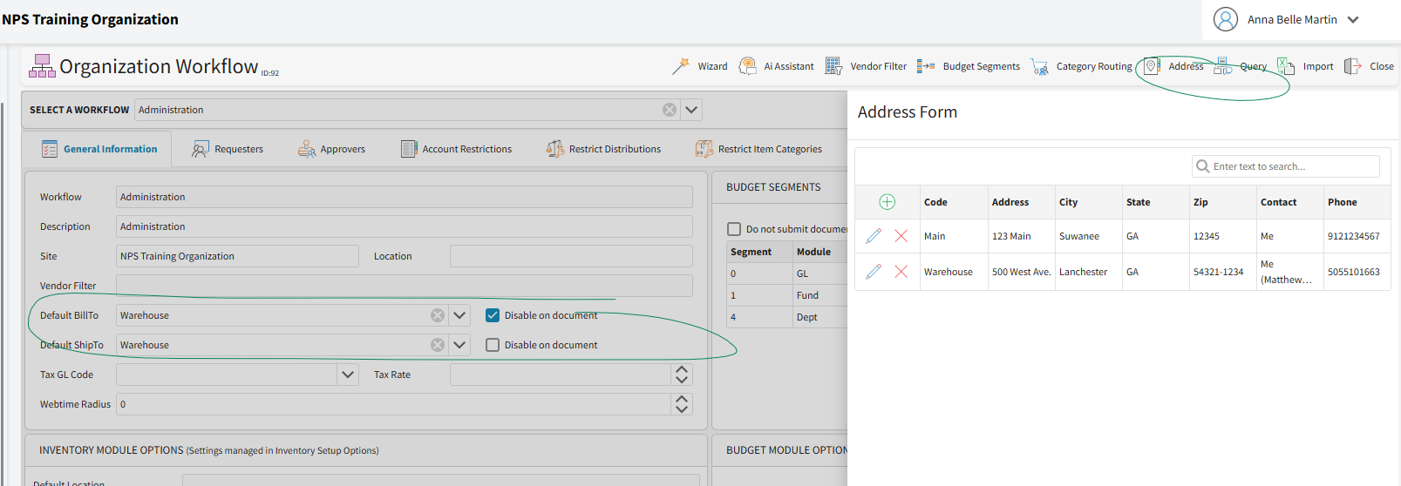Uncheck Disable on document for Default BillTo
Viewport: 1401px width, 486px height.
click(493, 315)
